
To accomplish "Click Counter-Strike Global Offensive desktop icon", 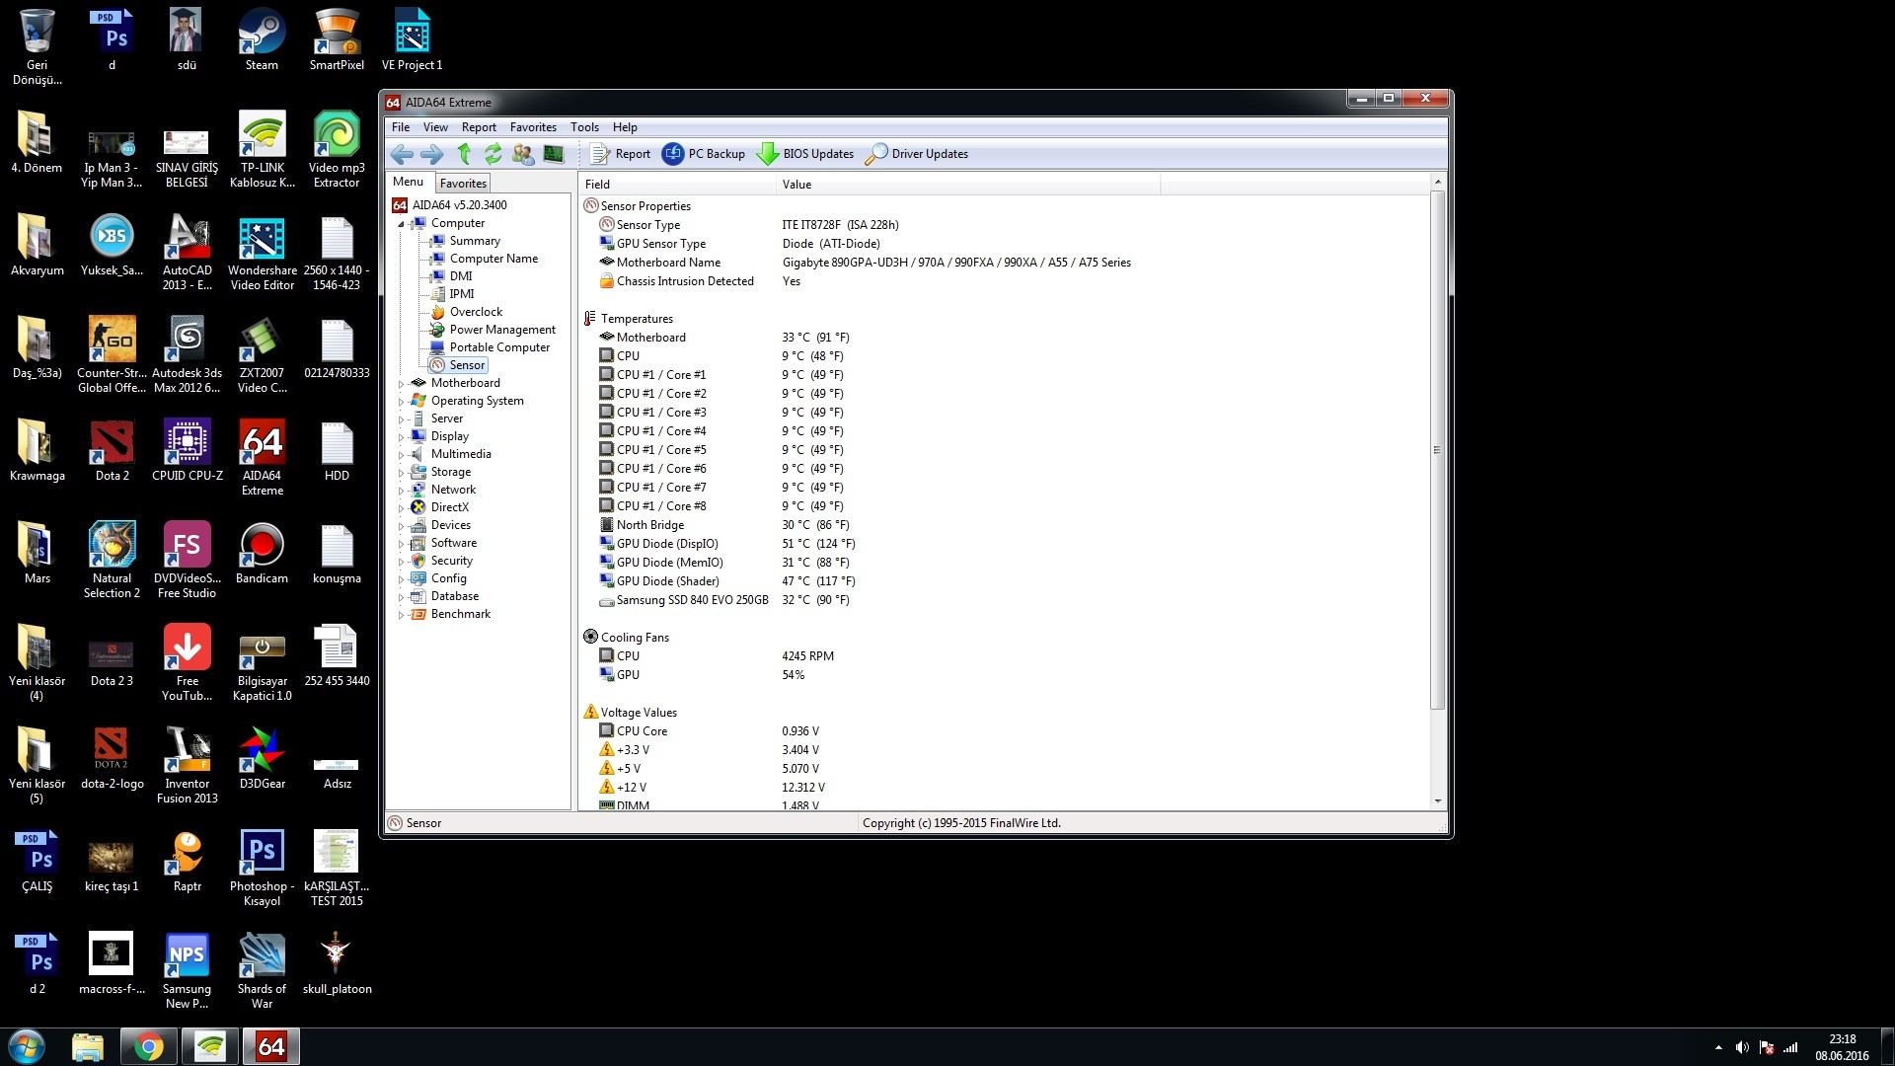I will pyautogui.click(x=112, y=355).
